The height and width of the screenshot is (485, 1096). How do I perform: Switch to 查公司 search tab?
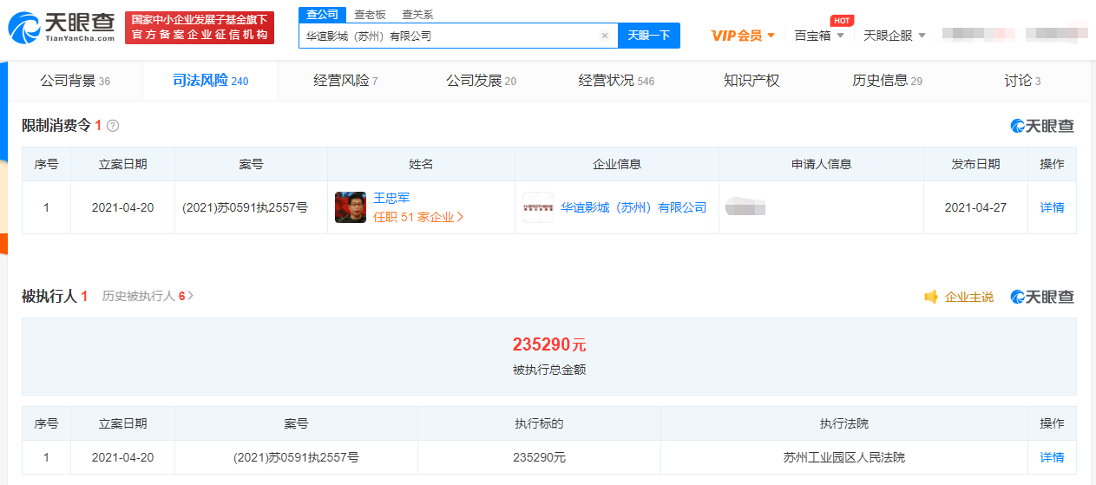322,14
